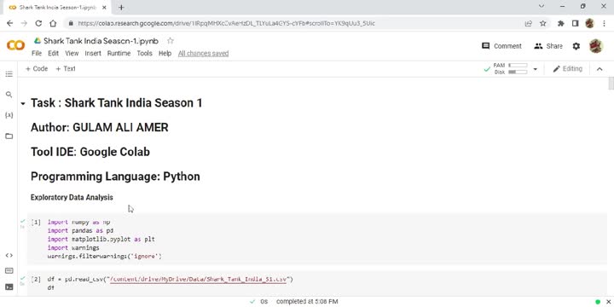Click the Share button

click(x=548, y=46)
